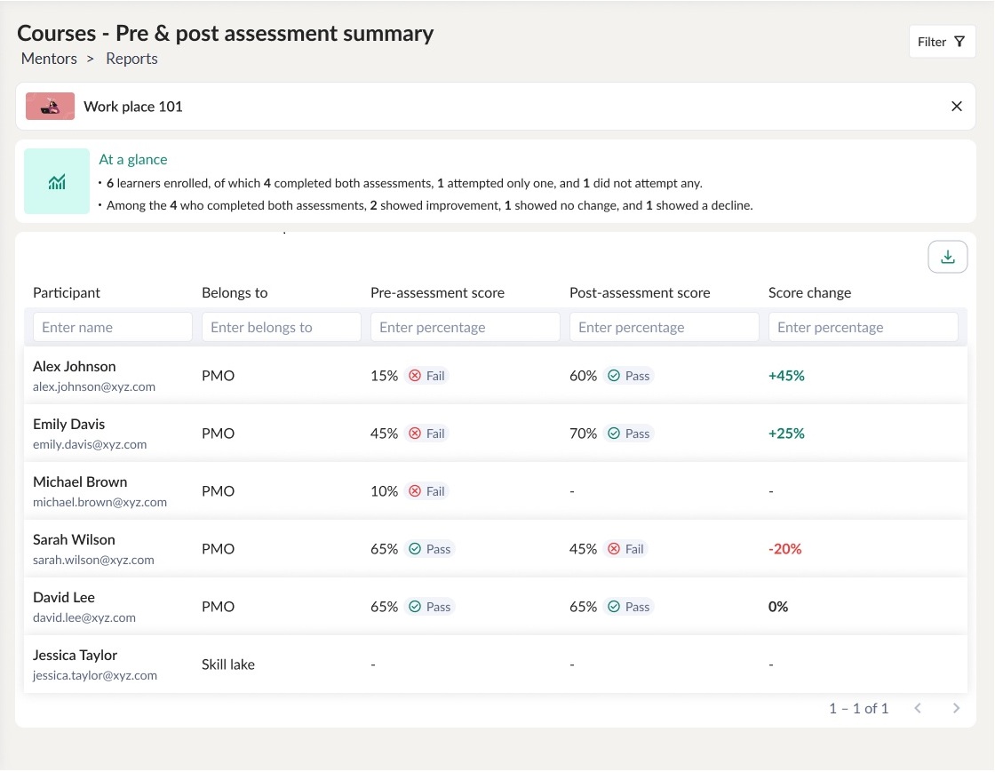Viewport: 995px width, 772px height.
Task: Click the Fail badge on Alex Johnson's pre-assessment
Action: coord(426,376)
